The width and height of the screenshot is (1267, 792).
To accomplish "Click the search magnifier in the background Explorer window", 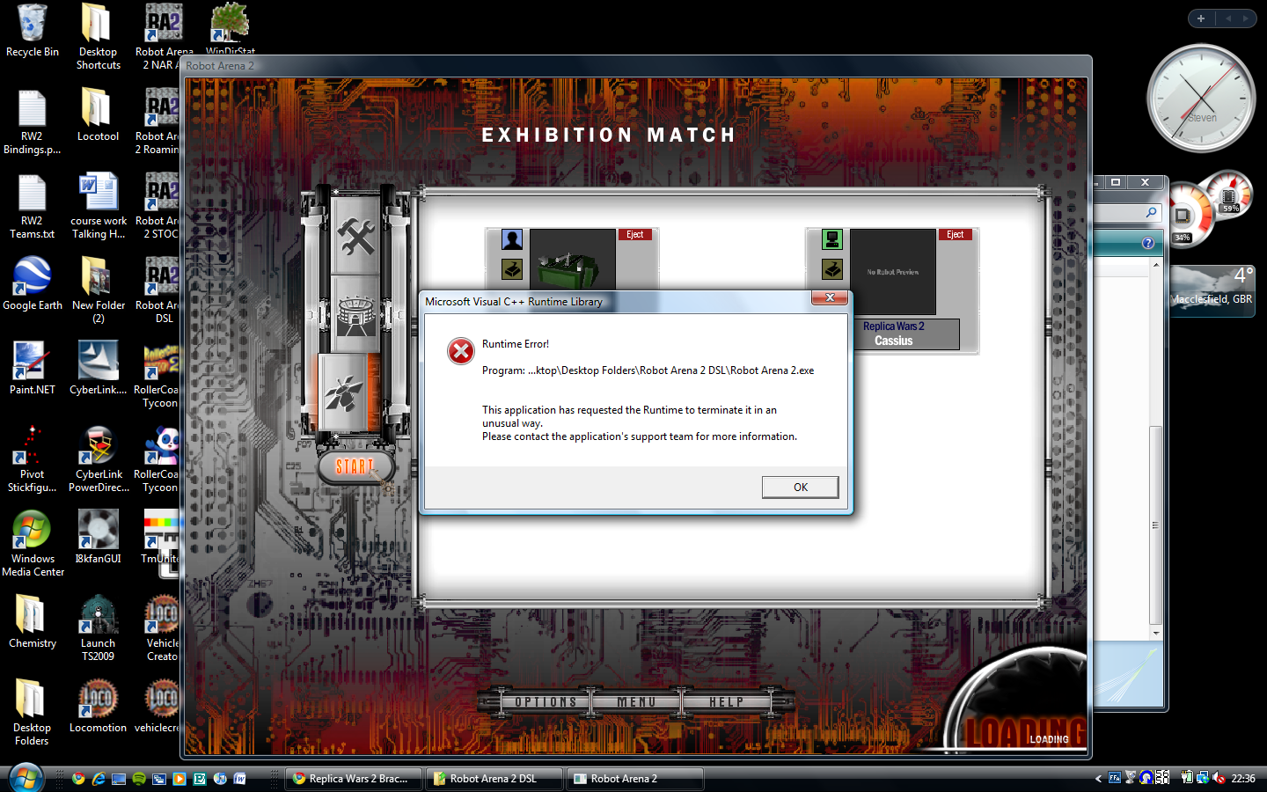I will point(1151,212).
